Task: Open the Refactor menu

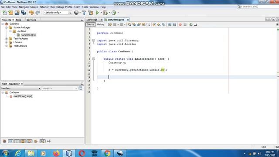Action: (x=44, y=7)
